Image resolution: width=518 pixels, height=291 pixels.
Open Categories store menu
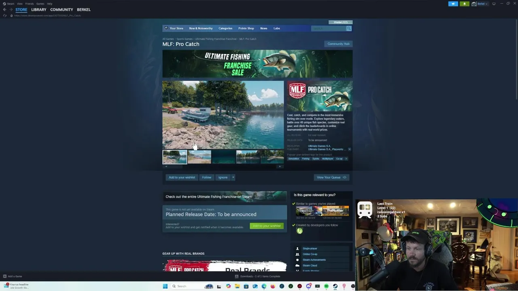click(x=225, y=28)
